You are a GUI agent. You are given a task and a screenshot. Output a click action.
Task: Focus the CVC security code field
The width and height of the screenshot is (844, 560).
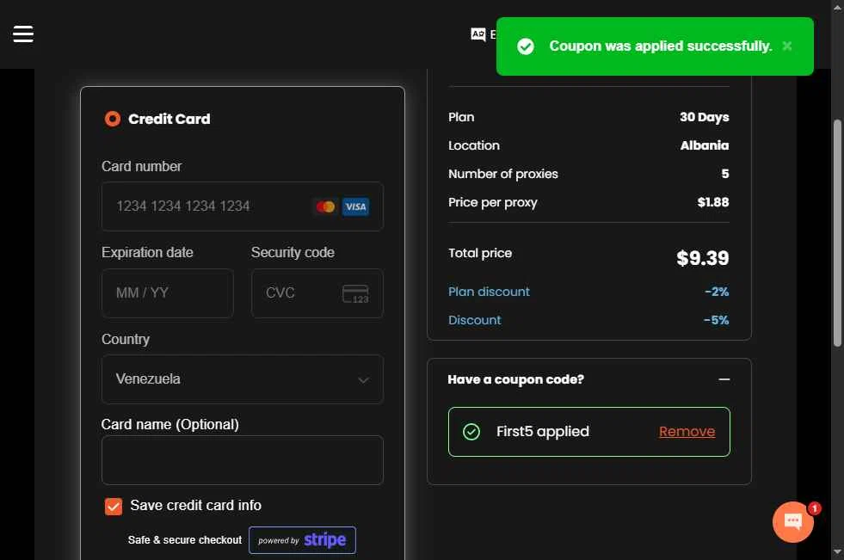coord(317,293)
